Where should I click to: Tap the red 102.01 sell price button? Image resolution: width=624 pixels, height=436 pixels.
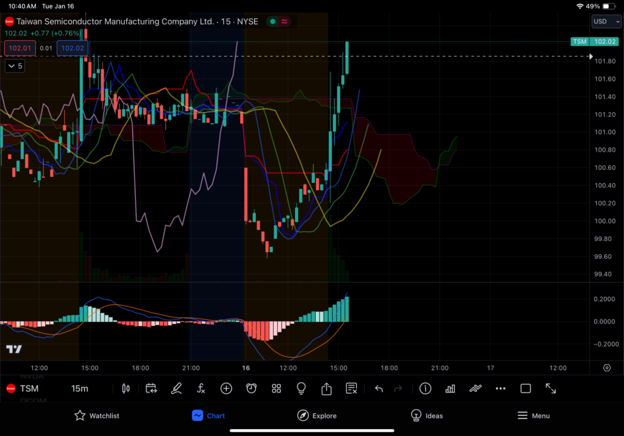pos(20,48)
